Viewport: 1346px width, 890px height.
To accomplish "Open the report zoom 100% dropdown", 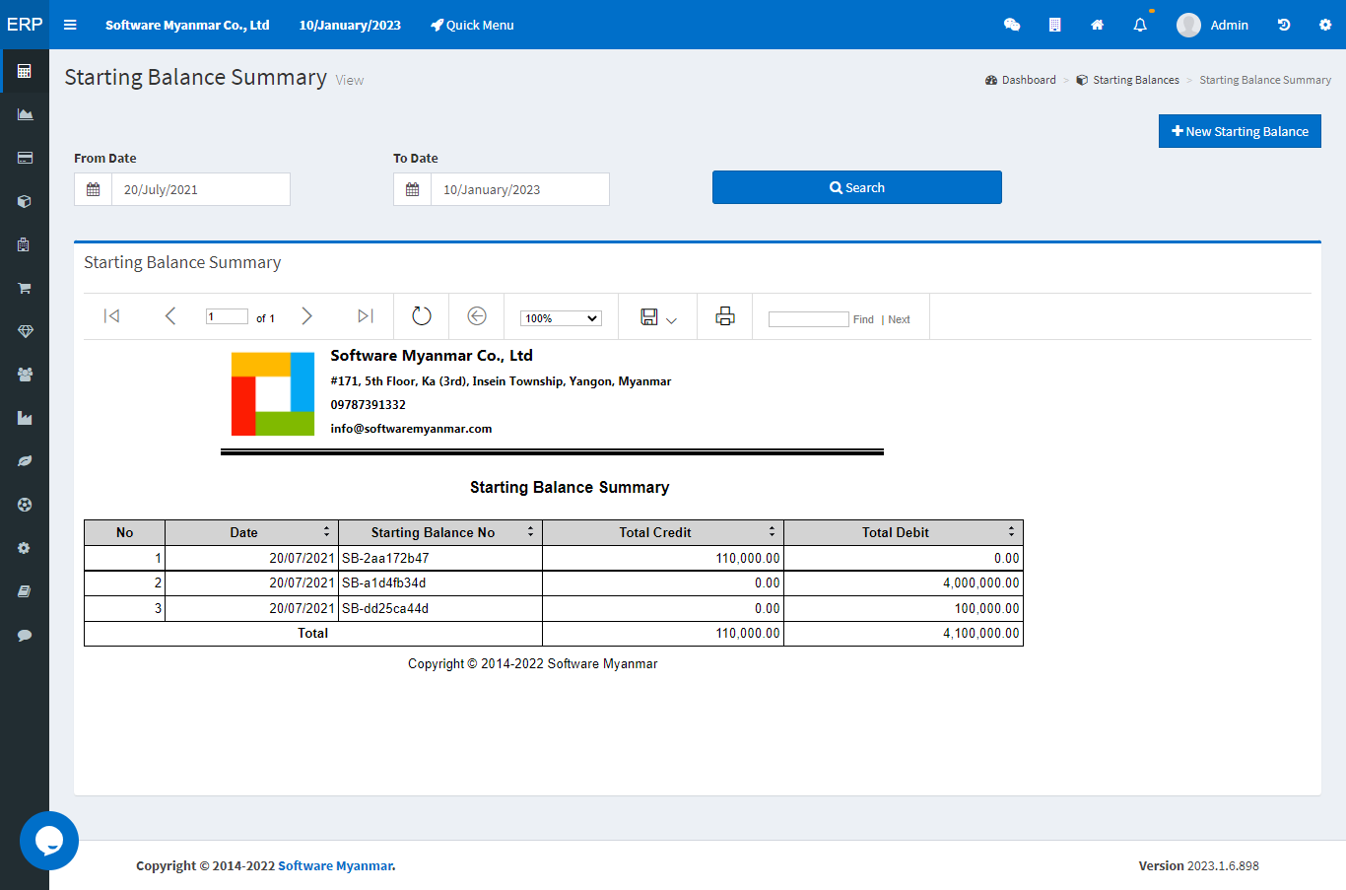I will (561, 318).
